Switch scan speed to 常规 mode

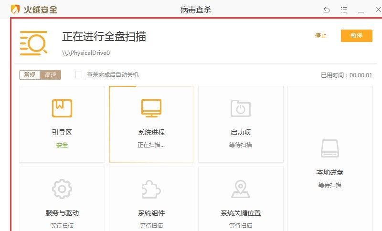30,75
